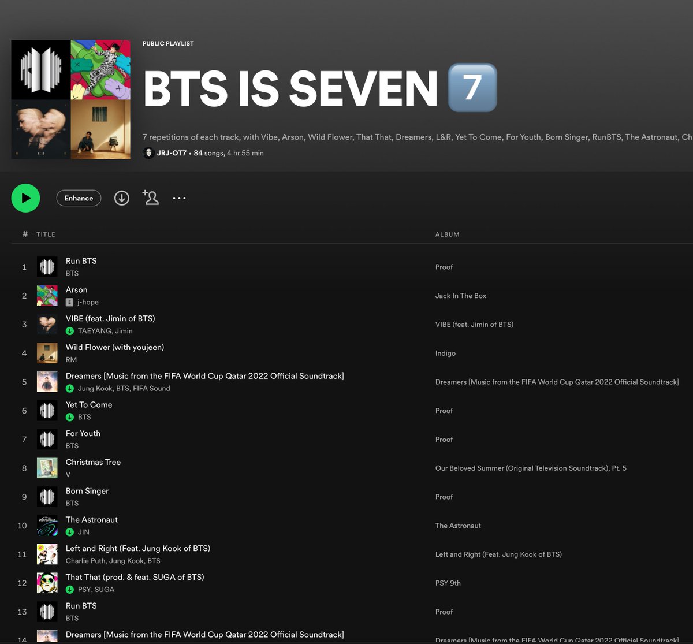The width and height of the screenshot is (693, 644).
Task: Open the TAEYANG artist link
Action: pyautogui.click(x=95, y=331)
